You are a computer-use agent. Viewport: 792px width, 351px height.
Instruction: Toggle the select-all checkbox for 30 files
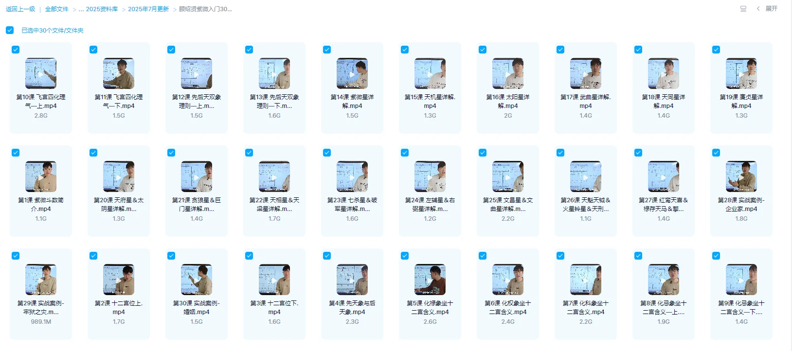(x=10, y=30)
